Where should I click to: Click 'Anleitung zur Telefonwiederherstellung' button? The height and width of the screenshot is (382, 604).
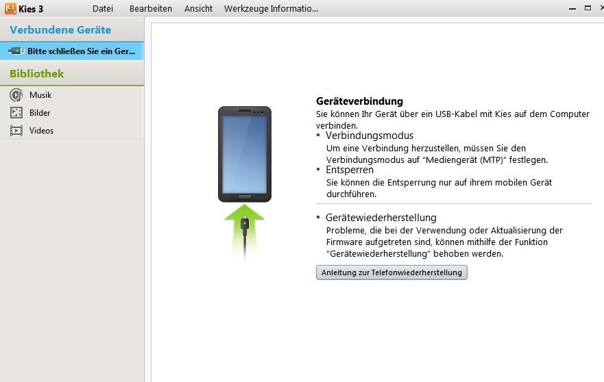pos(391,272)
